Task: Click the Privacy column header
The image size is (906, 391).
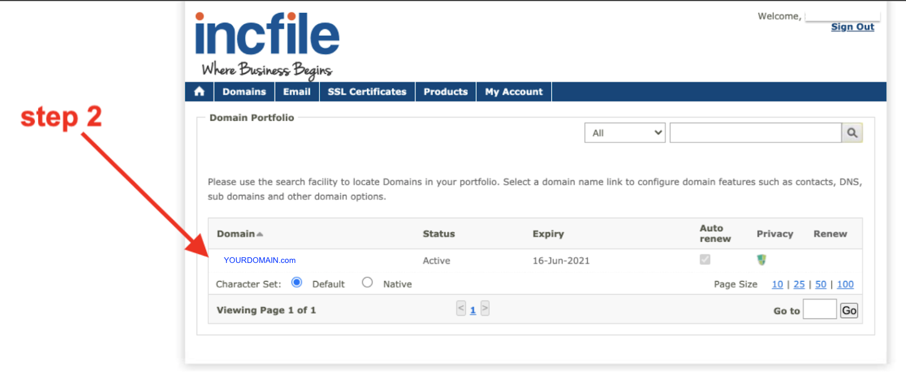Action: [775, 233]
